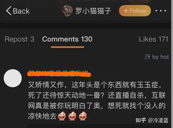Show the Likes 171 tab
173x128 pixels.
[x=154, y=39]
